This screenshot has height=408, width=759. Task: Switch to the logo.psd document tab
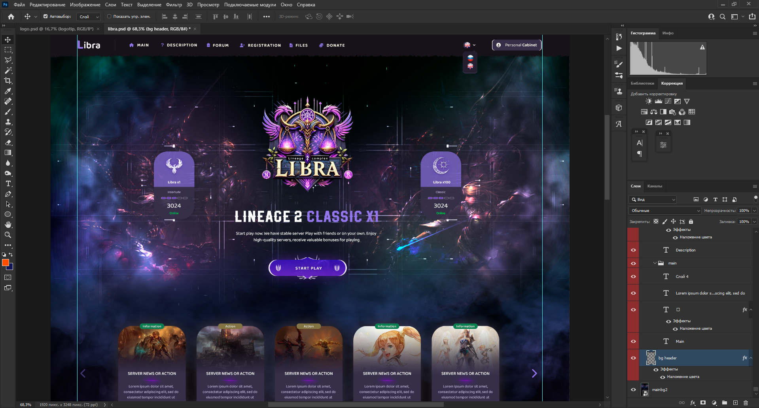pyautogui.click(x=57, y=29)
